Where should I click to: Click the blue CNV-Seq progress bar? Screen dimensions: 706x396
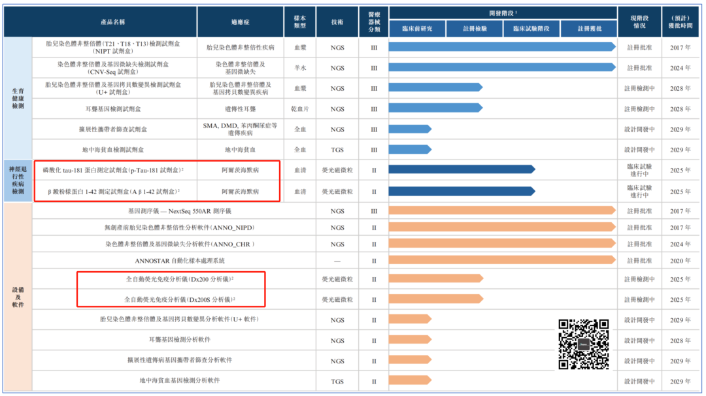click(x=501, y=67)
